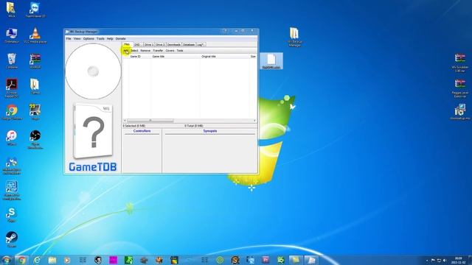Switch to the Log tab
The height and width of the screenshot is (265, 472).
(x=201, y=44)
